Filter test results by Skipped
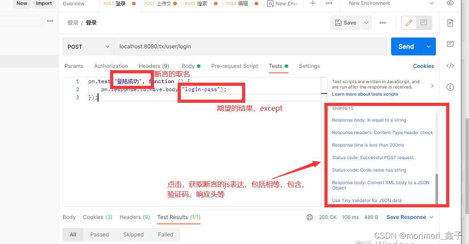Viewport: 469px width, 244px height. (x=133, y=235)
